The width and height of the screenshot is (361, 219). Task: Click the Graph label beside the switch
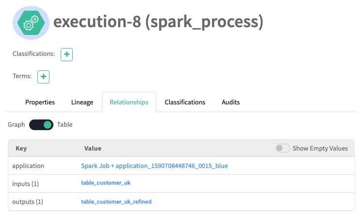(x=16, y=125)
